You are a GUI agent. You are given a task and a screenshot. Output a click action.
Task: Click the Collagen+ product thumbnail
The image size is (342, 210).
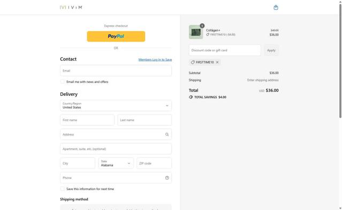(x=196, y=32)
